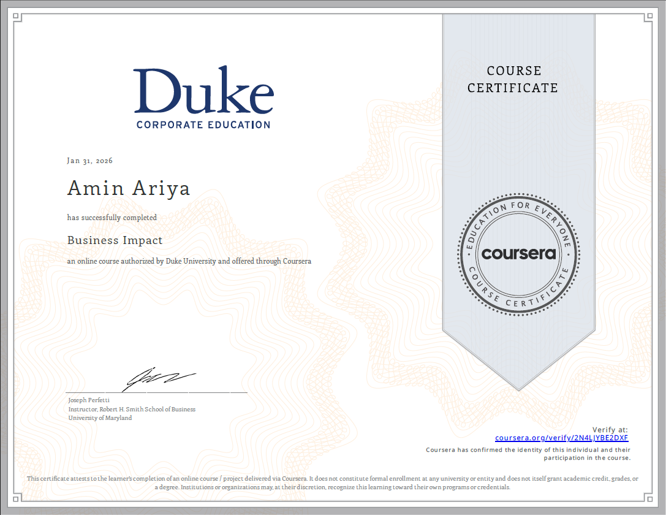The height and width of the screenshot is (515, 666).
Task: Click the course title "Business Impact"
Action: click(x=115, y=240)
